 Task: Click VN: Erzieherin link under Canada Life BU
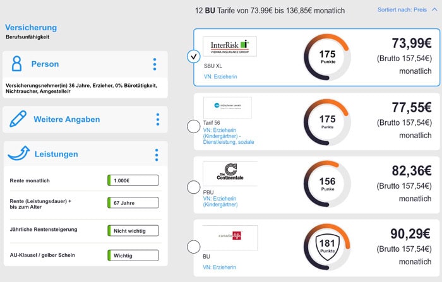click(x=219, y=267)
